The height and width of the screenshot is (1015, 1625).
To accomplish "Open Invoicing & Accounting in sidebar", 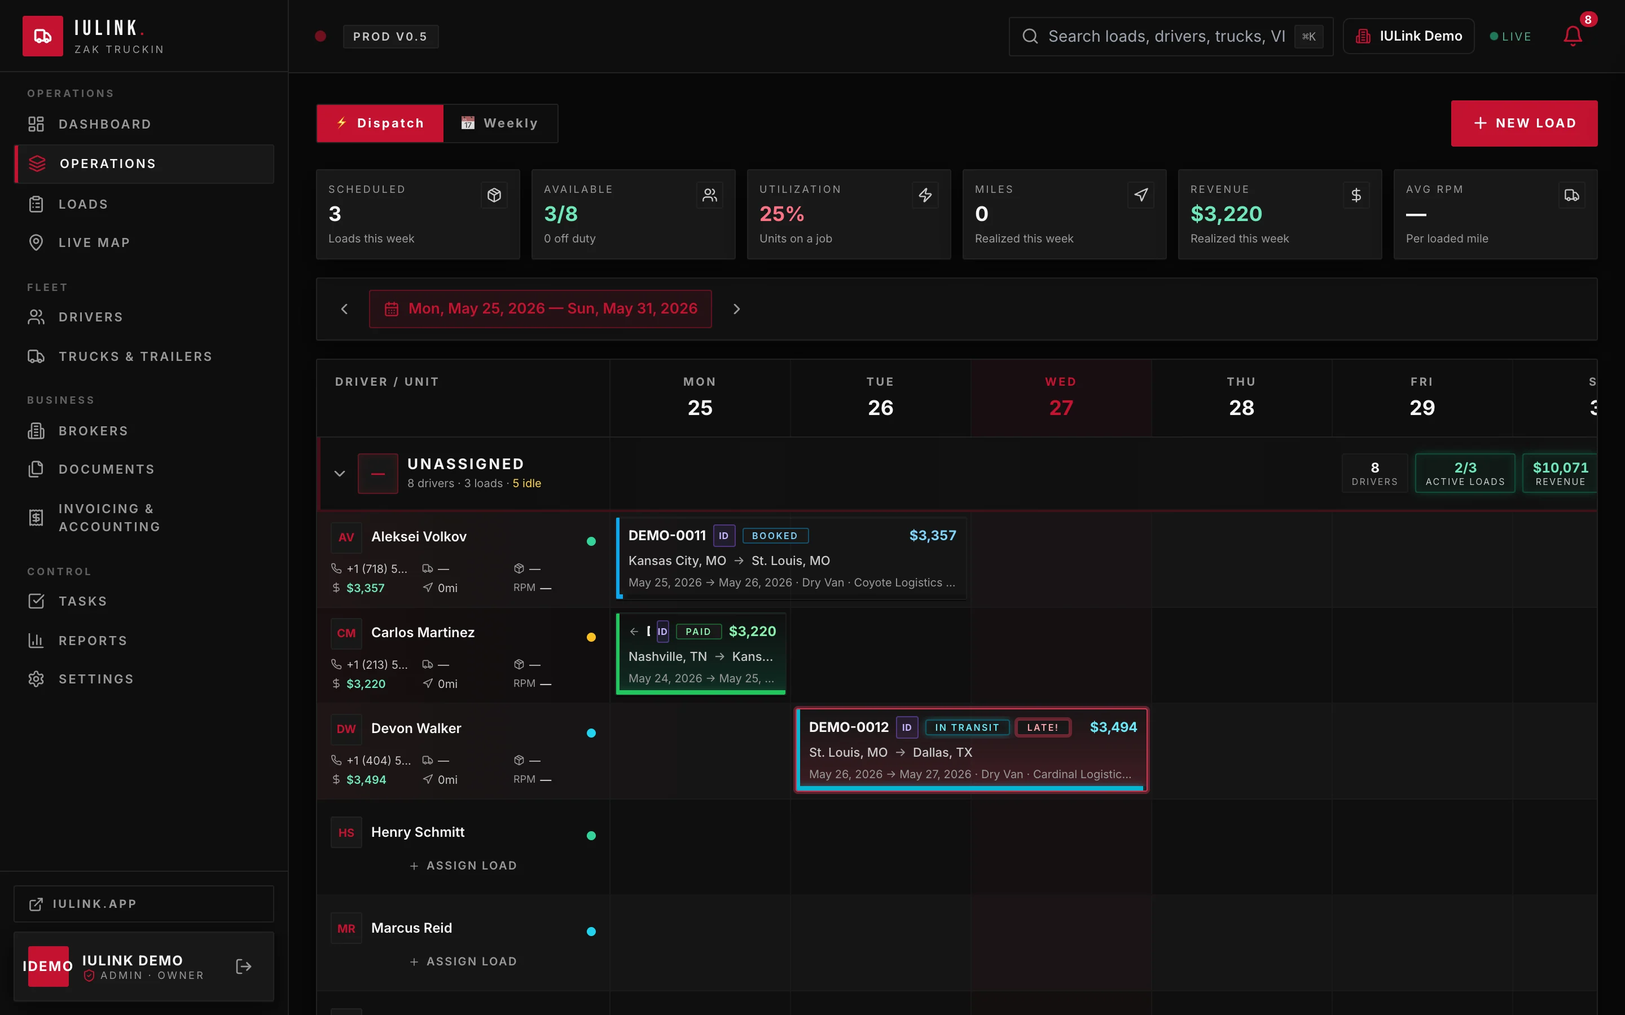I will point(144,518).
